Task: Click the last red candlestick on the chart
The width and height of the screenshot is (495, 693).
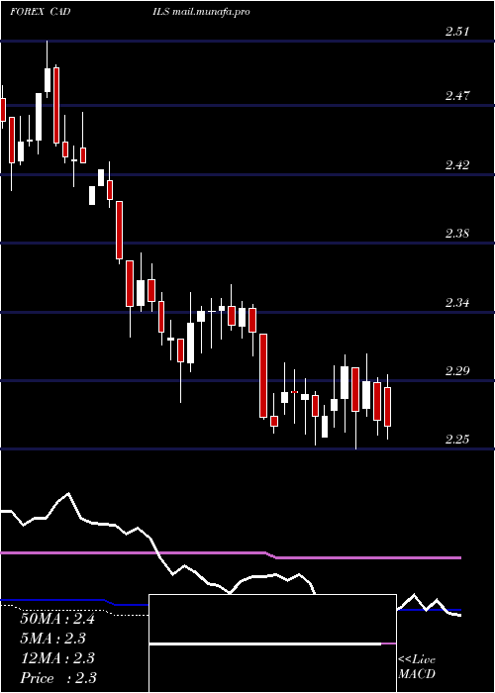Action: point(388,407)
